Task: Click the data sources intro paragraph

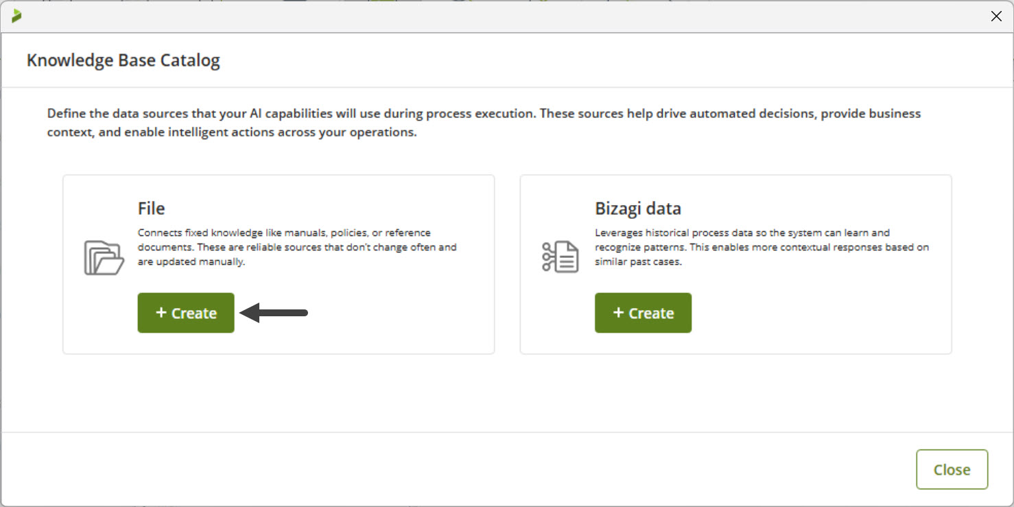Action: click(x=484, y=122)
